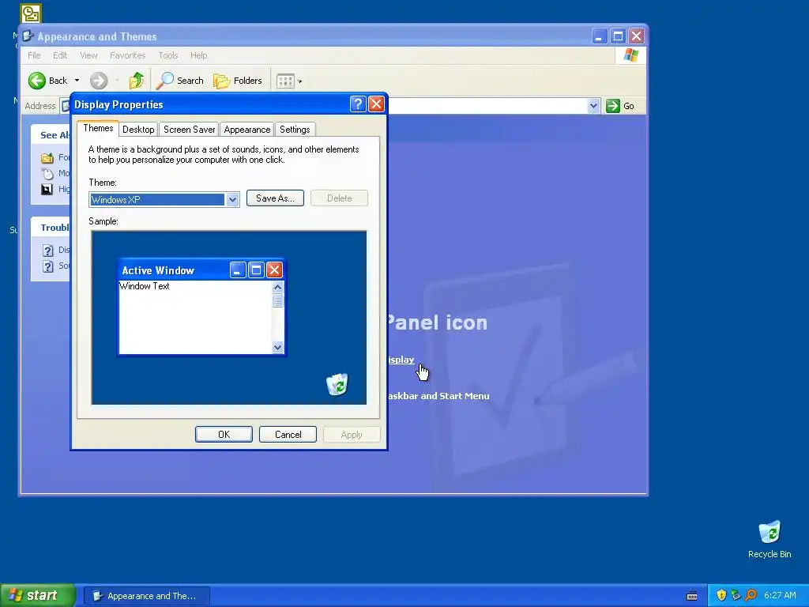Close the Display Properties dialog

(x=377, y=104)
